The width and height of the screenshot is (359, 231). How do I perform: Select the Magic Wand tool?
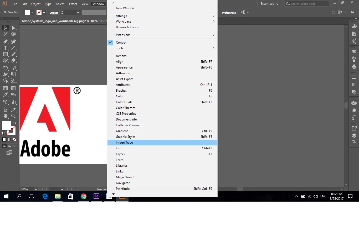tap(5, 34)
